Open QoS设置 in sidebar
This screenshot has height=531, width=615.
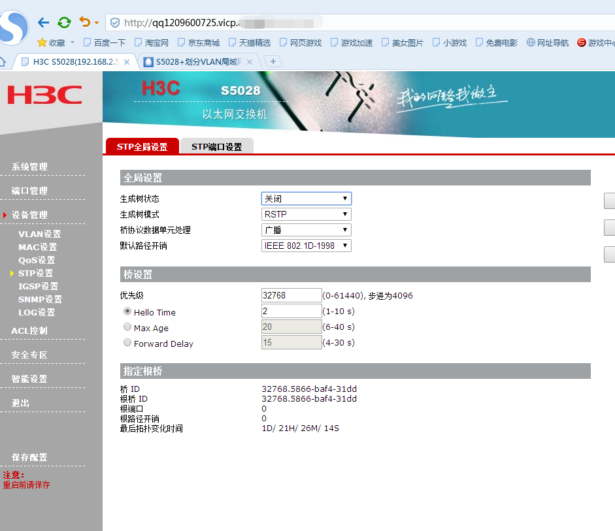(37, 260)
